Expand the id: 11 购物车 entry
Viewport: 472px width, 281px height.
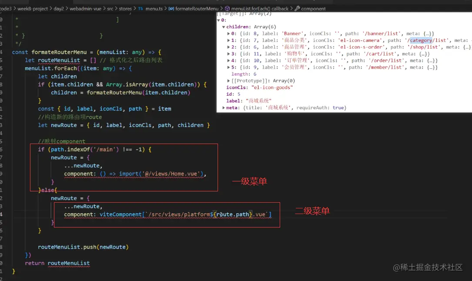pyautogui.click(x=228, y=54)
